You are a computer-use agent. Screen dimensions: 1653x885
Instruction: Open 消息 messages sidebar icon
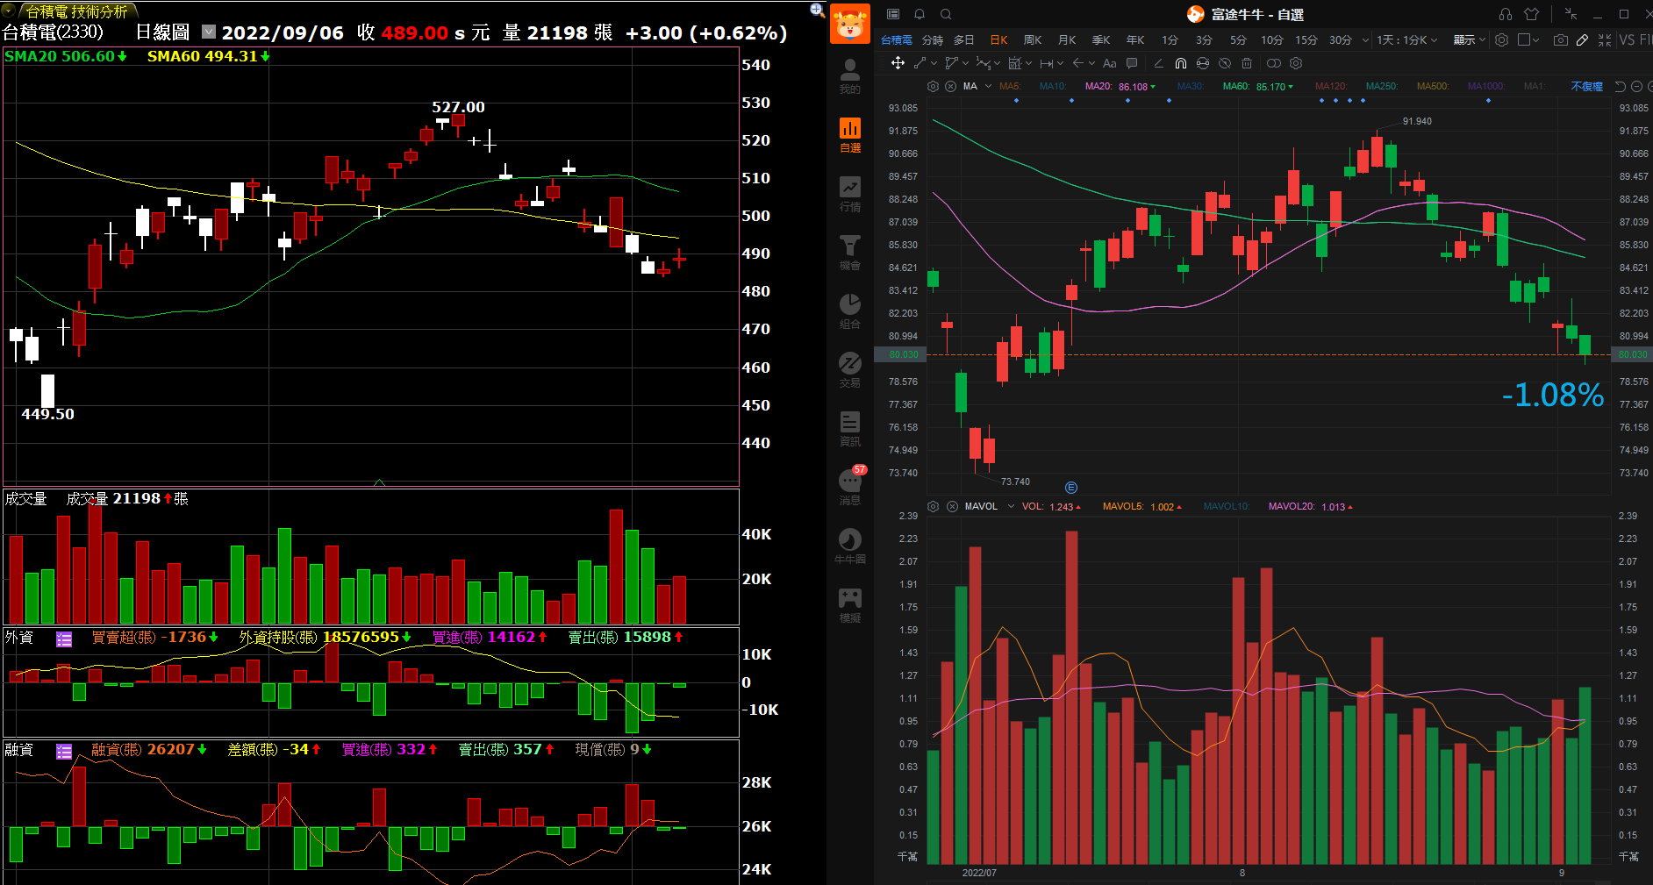[x=850, y=488]
